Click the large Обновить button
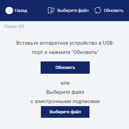 tap(65, 68)
